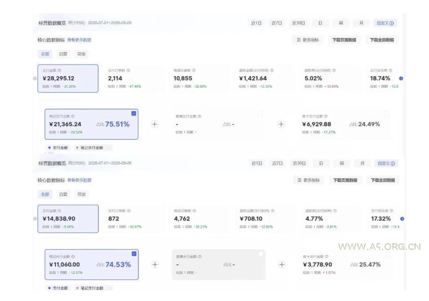Click info icon on the ¥6,929.88 card
This screenshot has height=301, width=429.
tap(326, 117)
